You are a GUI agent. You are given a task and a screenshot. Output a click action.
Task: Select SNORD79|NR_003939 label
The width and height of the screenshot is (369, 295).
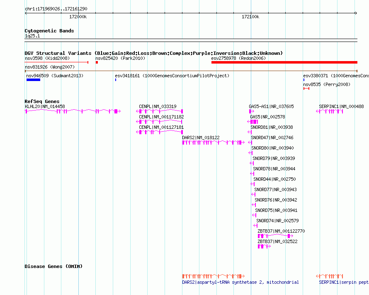point(274,158)
